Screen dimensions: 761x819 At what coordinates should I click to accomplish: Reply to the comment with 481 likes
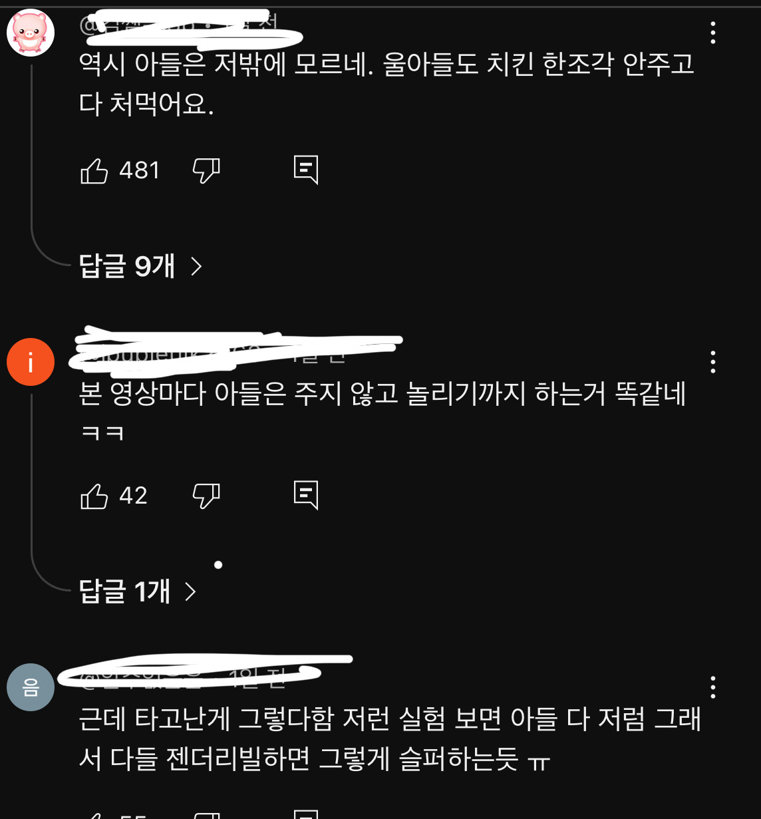[x=306, y=170]
